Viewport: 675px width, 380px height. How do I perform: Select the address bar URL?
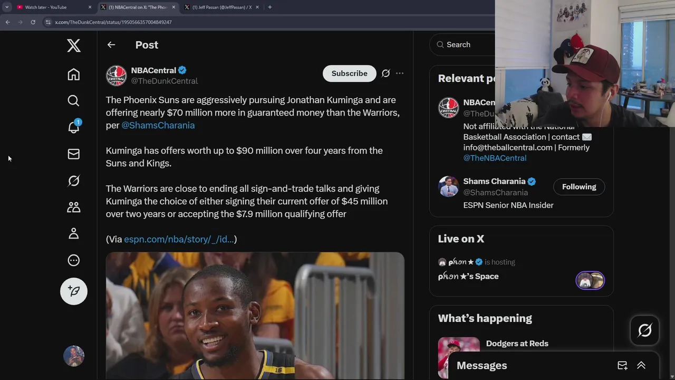tap(113, 22)
